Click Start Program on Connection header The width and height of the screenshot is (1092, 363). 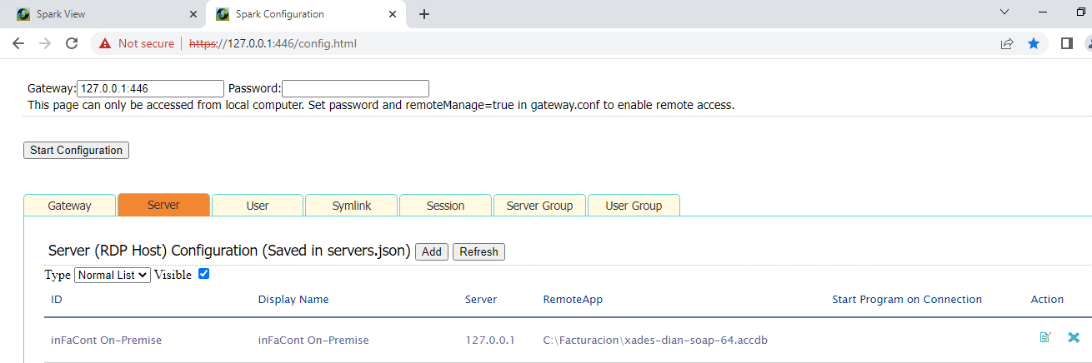pyautogui.click(x=907, y=300)
